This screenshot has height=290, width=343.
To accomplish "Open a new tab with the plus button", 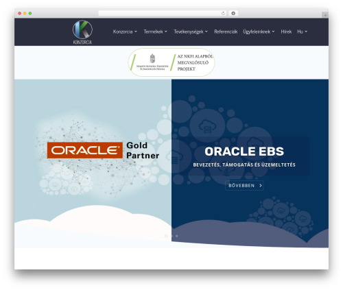I will (325, 15).
